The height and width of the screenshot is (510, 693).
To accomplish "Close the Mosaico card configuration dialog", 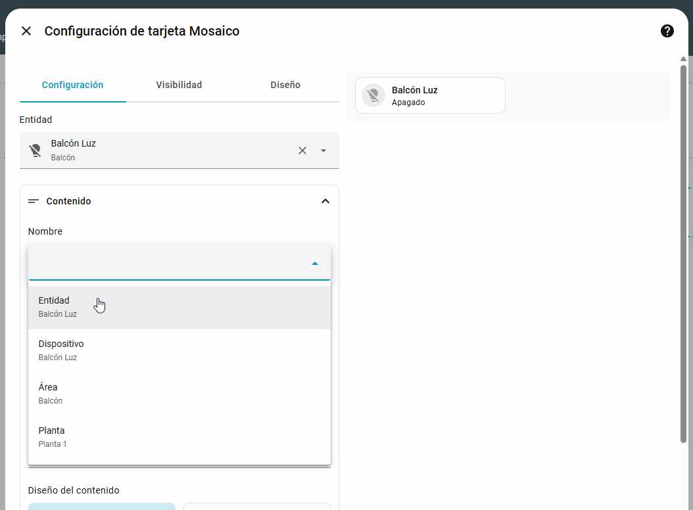I will [26, 31].
